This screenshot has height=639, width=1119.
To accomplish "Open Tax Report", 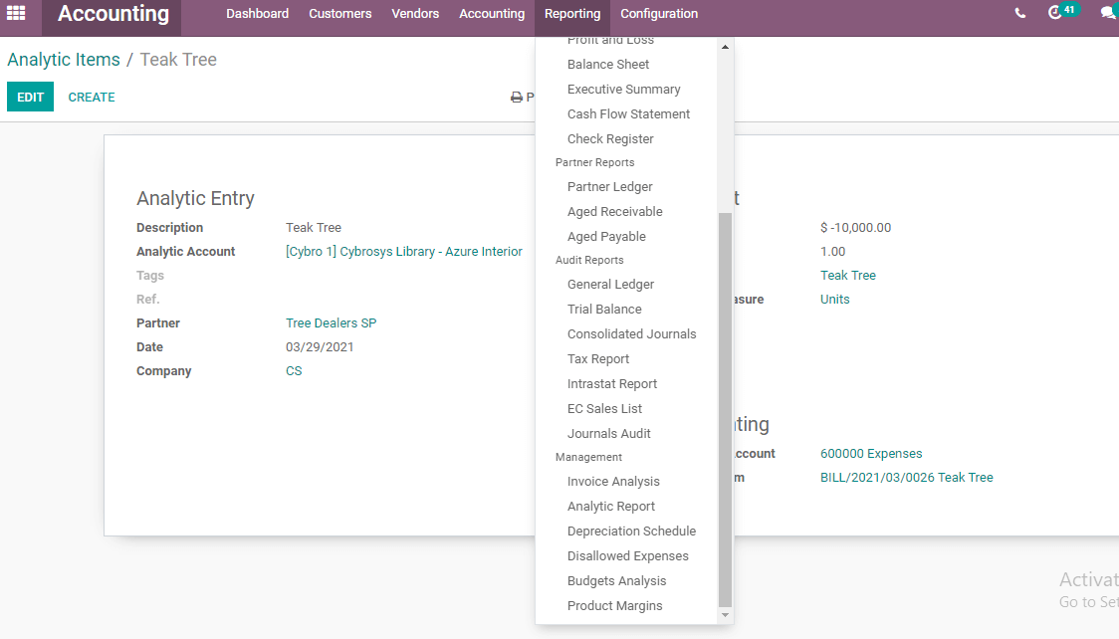I will [598, 359].
